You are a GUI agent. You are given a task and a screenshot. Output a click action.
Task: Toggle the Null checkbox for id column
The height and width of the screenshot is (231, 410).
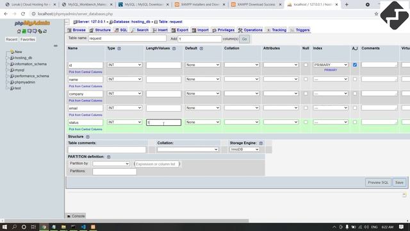click(306, 65)
